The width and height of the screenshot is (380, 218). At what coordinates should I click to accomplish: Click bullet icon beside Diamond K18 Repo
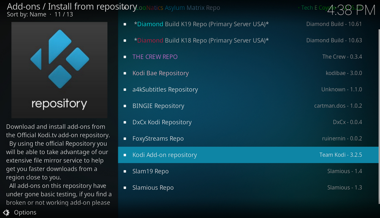click(125, 41)
